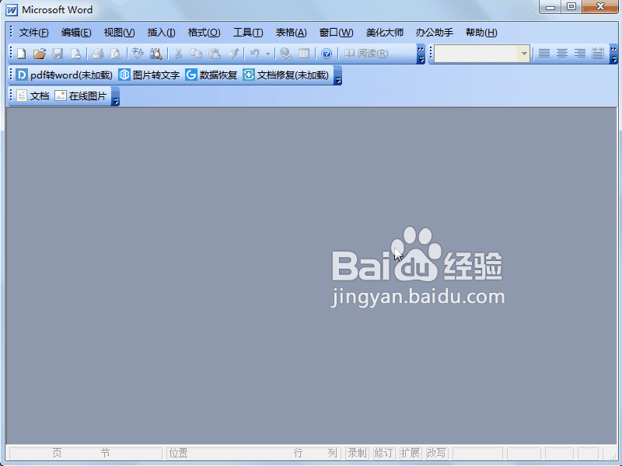
Task: Open the 插入(I) menu
Action: click(x=161, y=33)
